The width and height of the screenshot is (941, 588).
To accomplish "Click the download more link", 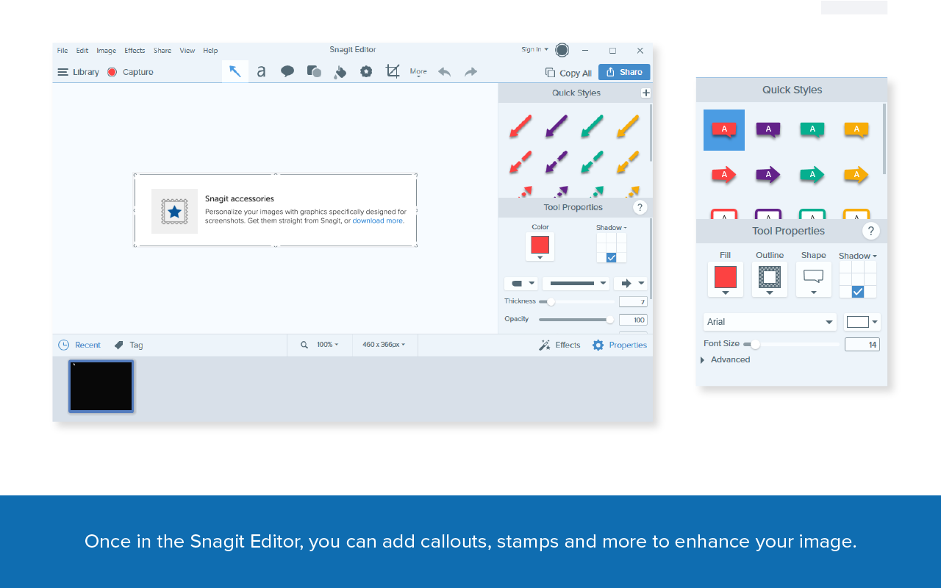I will [378, 220].
